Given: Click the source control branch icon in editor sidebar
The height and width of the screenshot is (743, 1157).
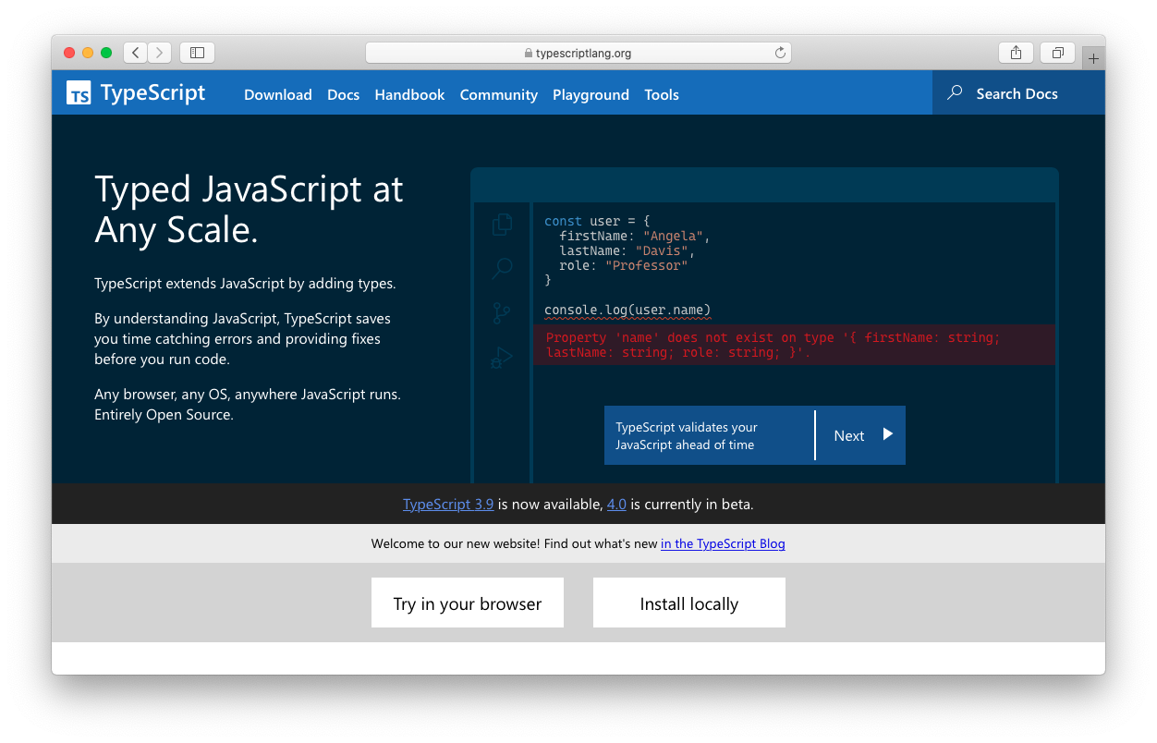Looking at the screenshot, I should pos(502,313).
